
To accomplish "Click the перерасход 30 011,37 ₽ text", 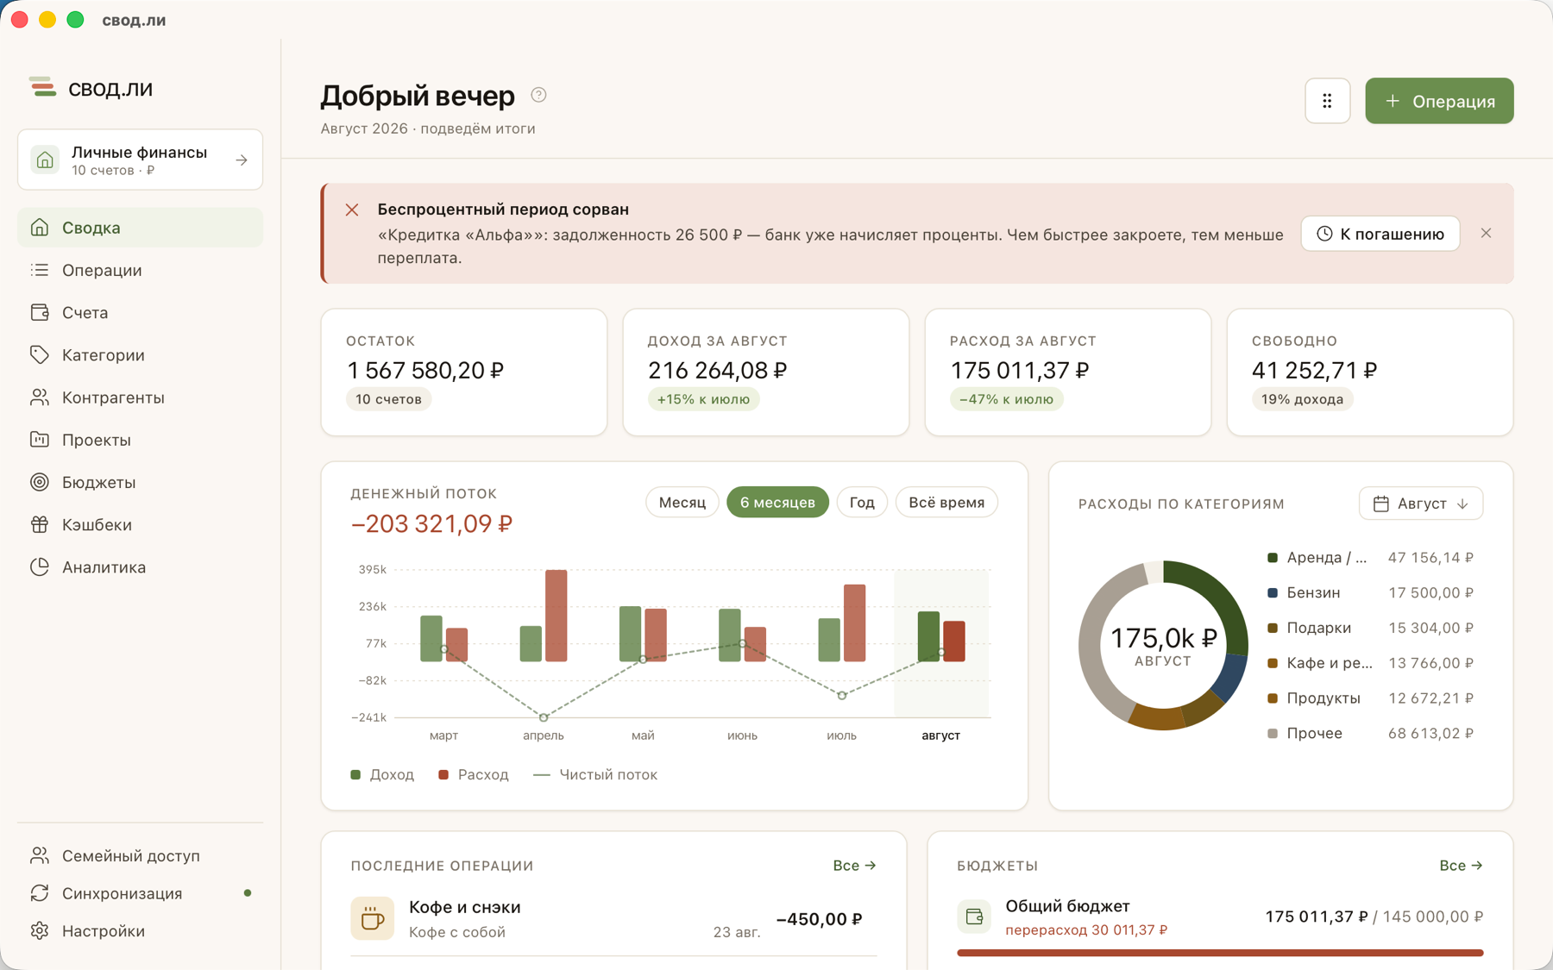I will point(1086,930).
